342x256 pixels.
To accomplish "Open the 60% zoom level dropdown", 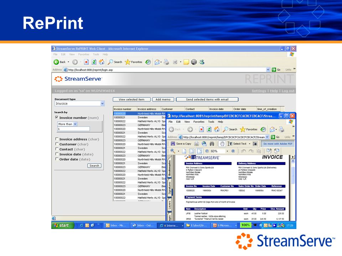I will (227, 151).
